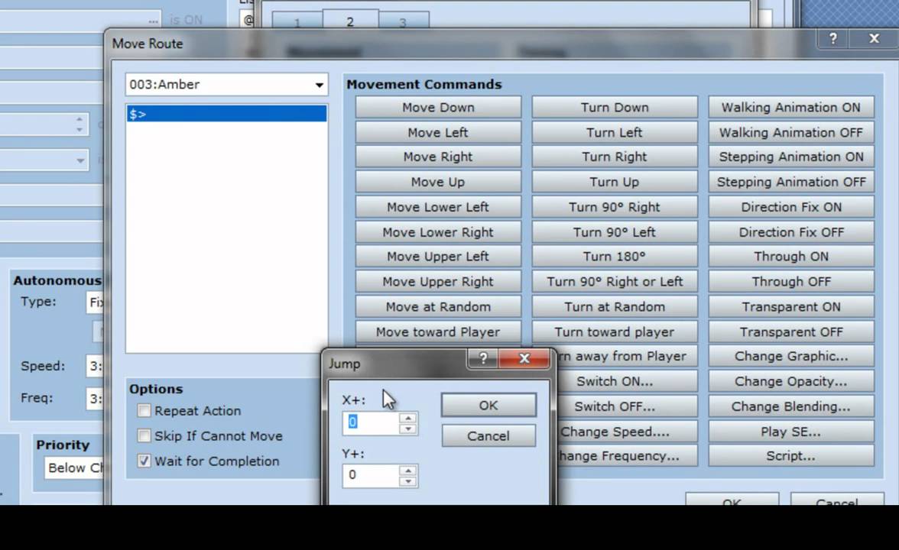This screenshot has width=899, height=550.
Task: Click Stepping Animation ON
Action: [x=791, y=157]
